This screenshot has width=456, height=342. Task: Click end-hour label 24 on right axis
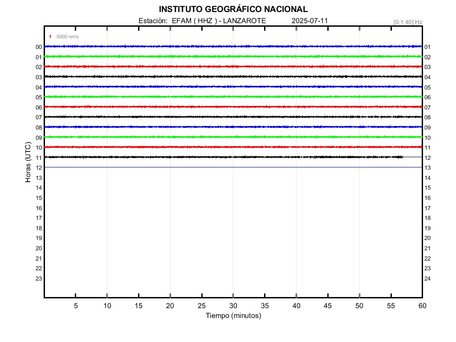427,279
